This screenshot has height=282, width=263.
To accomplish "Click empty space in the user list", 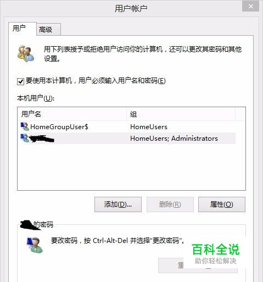I will 131,167.
